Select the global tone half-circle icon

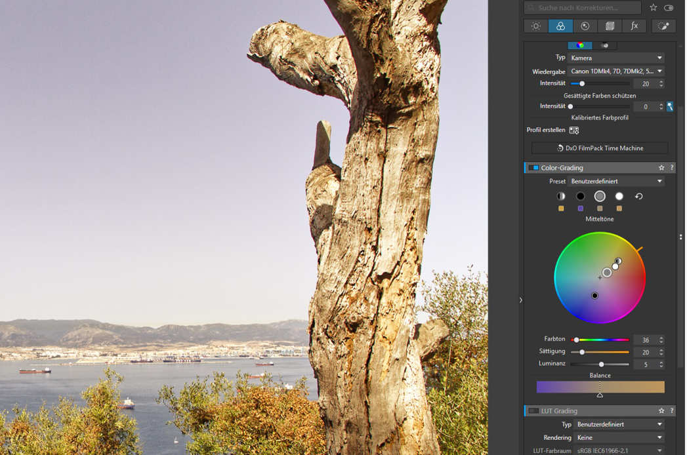(x=561, y=196)
